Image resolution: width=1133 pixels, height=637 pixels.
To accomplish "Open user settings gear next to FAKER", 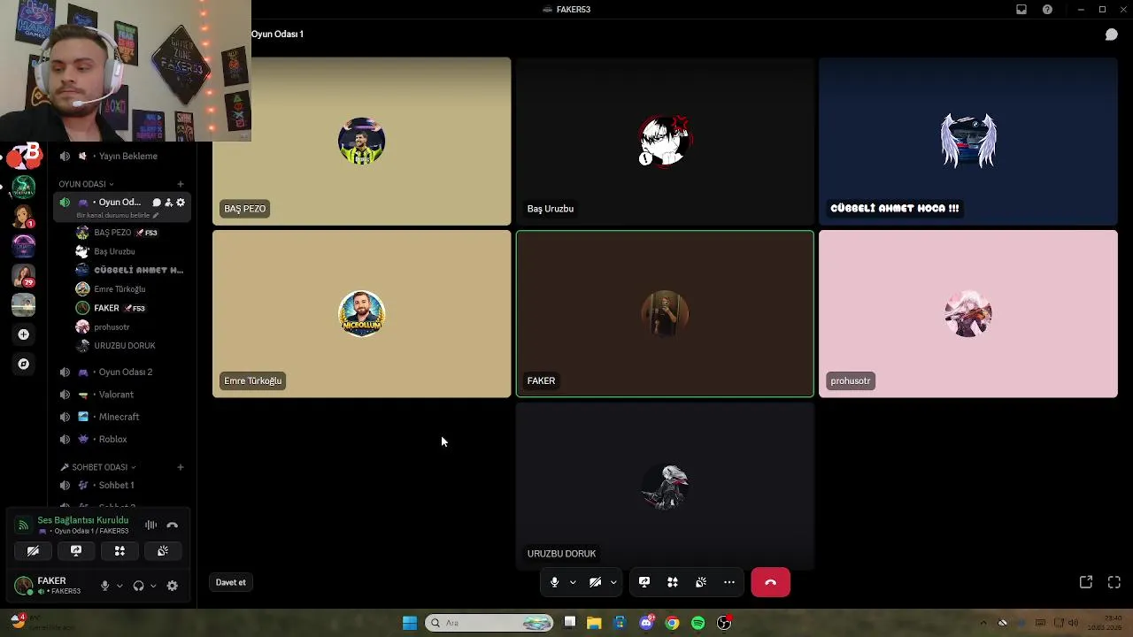I will pyautogui.click(x=173, y=586).
